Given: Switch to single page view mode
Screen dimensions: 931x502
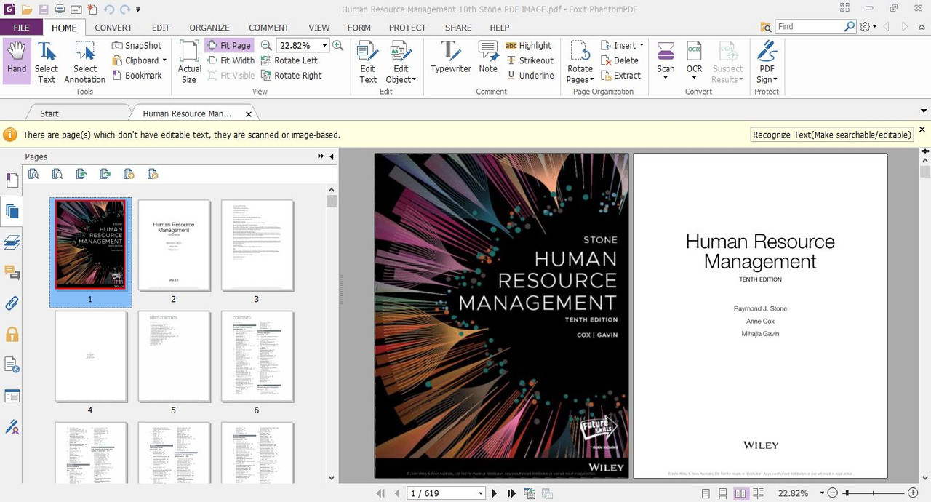Looking at the screenshot, I should click(x=706, y=493).
